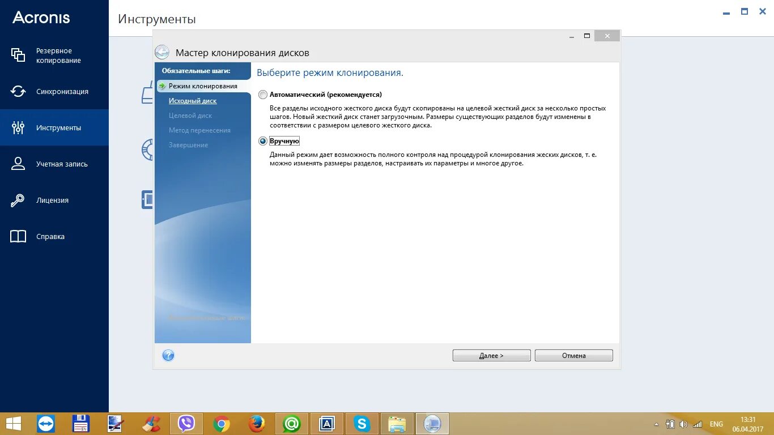Click the Acronis logo text

(41, 18)
